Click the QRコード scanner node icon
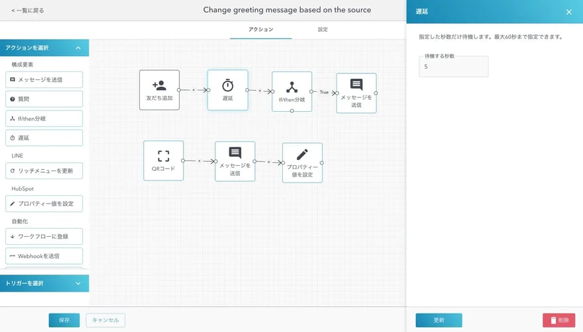Viewport: 583px width, 332px height. pyautogui.click(x=164, y=157)
